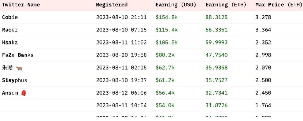
Task: Sort table by Registered column header
Action: [x=112, y=5]
